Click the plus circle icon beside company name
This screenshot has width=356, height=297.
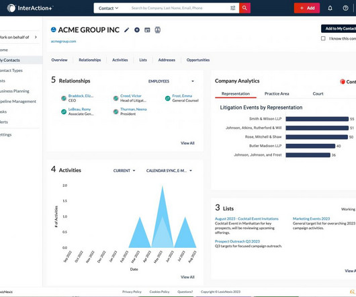point(137,30)
